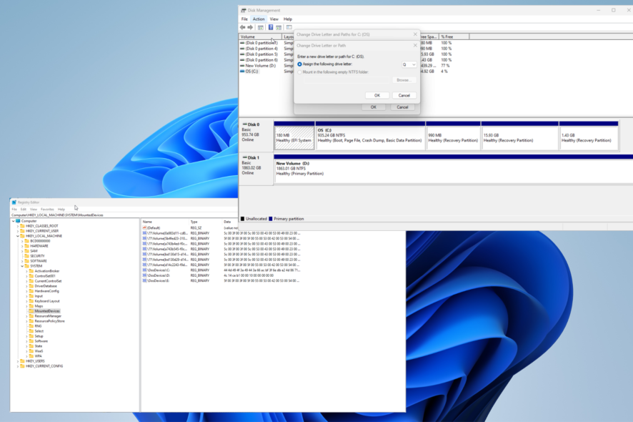Select the (Disk 0 partition 6) volume row
This screenshot has width=633, height=422.
click(x=261, y=60)
